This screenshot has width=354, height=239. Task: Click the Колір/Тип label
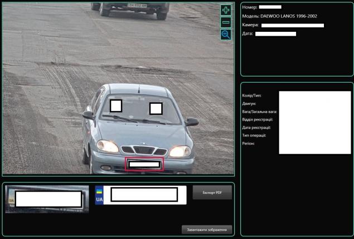[253, 95]
